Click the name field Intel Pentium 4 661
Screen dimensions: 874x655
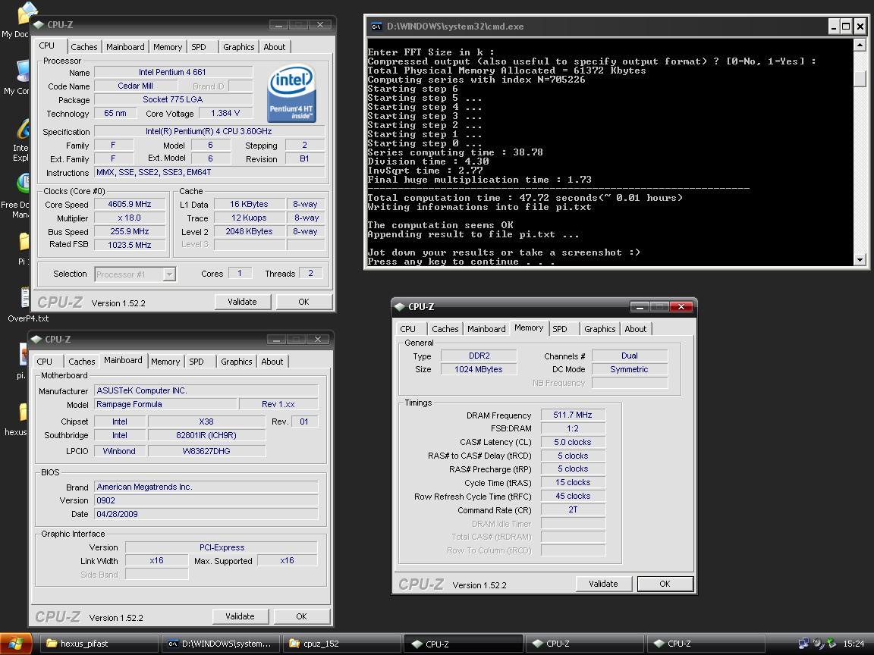[x=173, y=73]
